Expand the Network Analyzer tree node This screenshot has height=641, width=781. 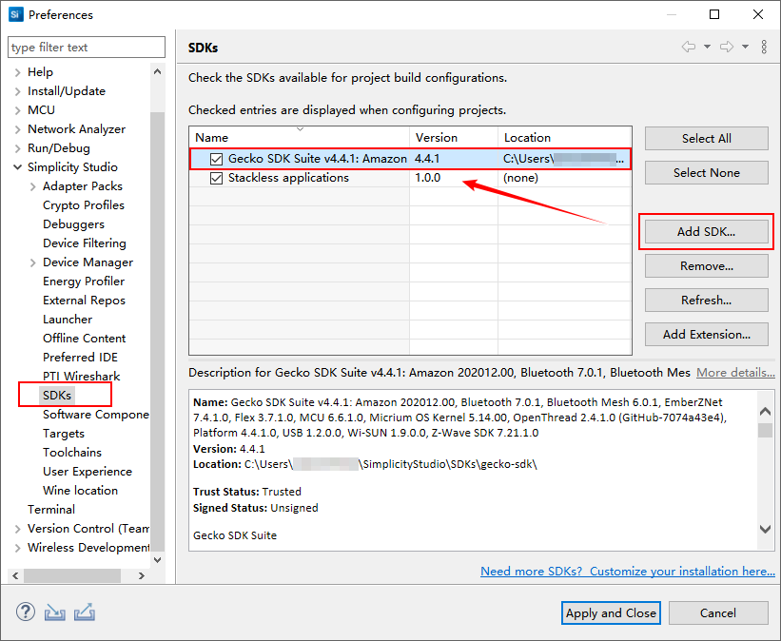coord(18,129)
